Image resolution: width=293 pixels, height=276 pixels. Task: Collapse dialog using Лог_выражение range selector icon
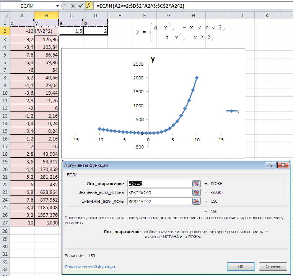196,184
